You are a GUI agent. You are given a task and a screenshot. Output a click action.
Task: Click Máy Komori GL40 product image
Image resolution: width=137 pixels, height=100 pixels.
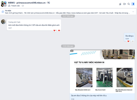point(104,77)
